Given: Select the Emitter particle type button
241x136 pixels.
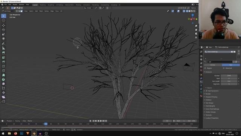Looking at the screenshot, I should 213,65.
